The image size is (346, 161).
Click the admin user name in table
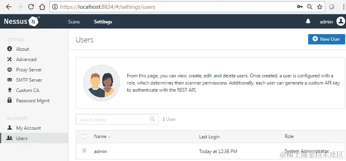[x=100, y=151]
